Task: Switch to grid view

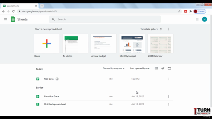Action: tap(156, 68)
